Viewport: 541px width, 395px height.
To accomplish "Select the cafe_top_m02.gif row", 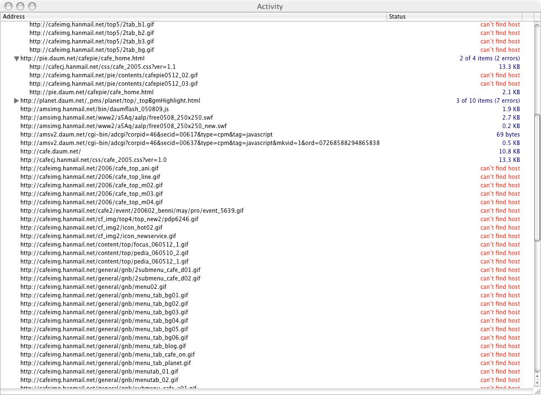I will (267, 186).
